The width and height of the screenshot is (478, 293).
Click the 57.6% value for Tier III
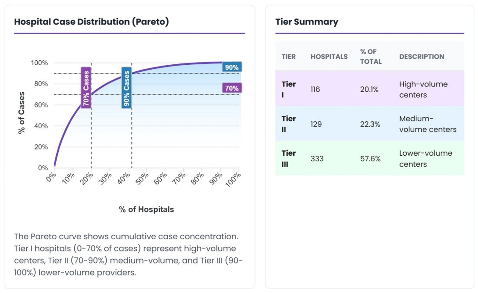[371, 158]
